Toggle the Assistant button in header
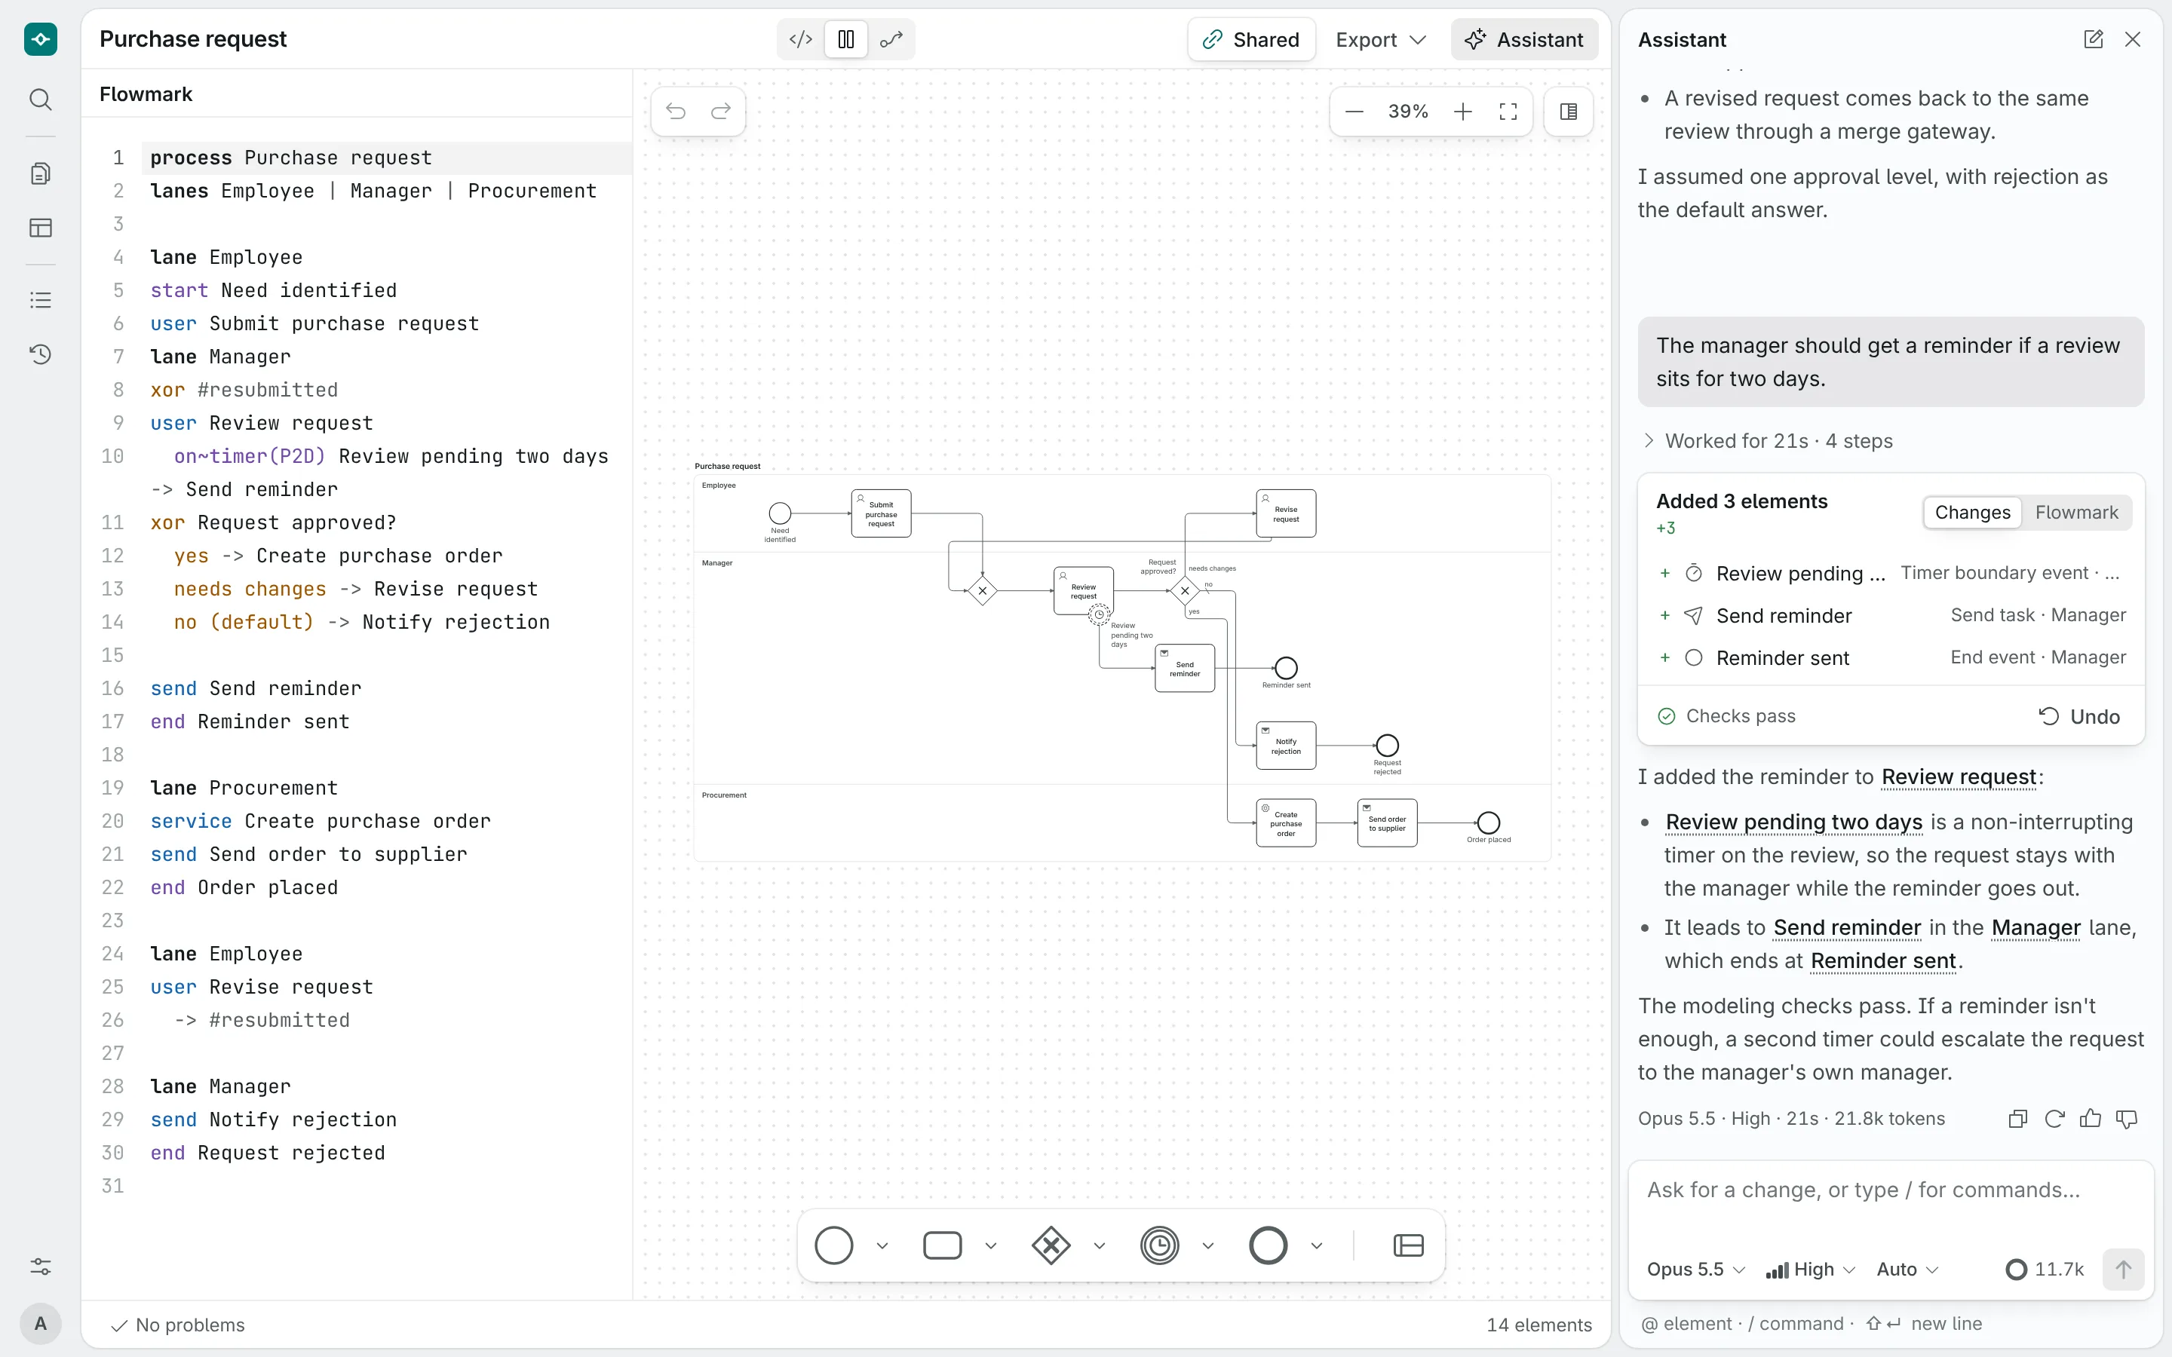Screen dimensions: 2172x1357 (x=1524, y=39)
